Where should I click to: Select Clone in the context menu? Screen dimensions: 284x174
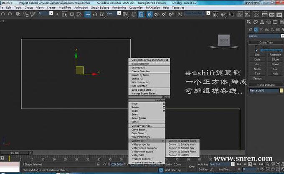tap(147, 122)
